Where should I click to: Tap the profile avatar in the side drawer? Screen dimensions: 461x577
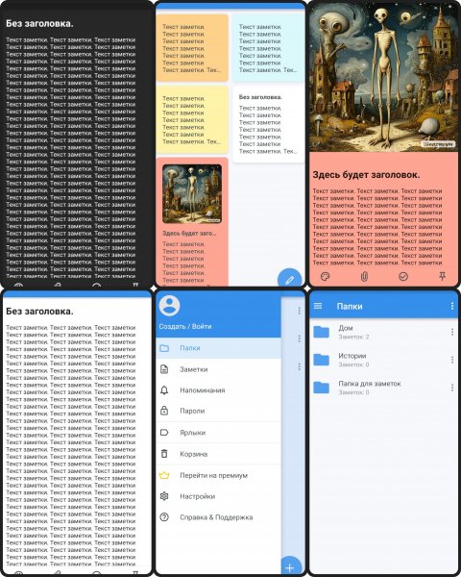[x=169, y=306]
